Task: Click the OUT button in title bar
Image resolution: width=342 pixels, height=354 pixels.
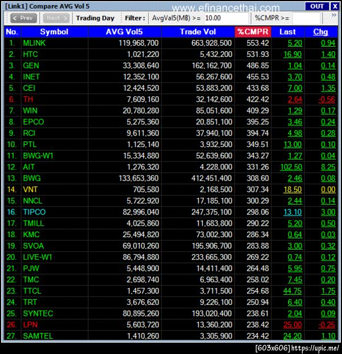Action: tap(317, 6)
